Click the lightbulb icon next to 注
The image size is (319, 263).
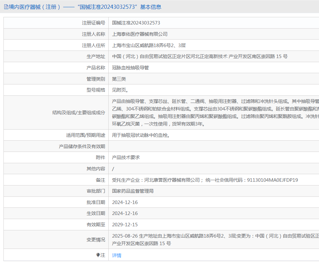point(98,255)
